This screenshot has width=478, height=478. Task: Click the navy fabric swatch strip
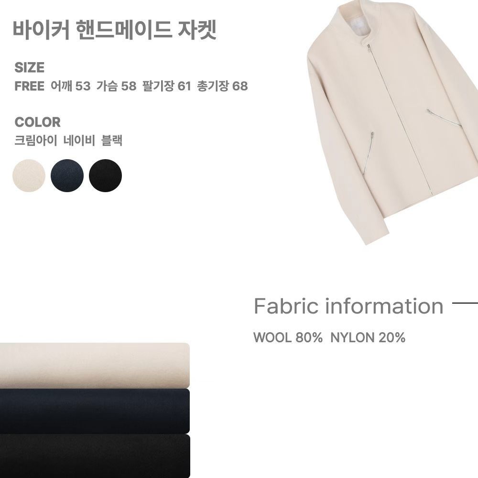(x=95, y=411)
